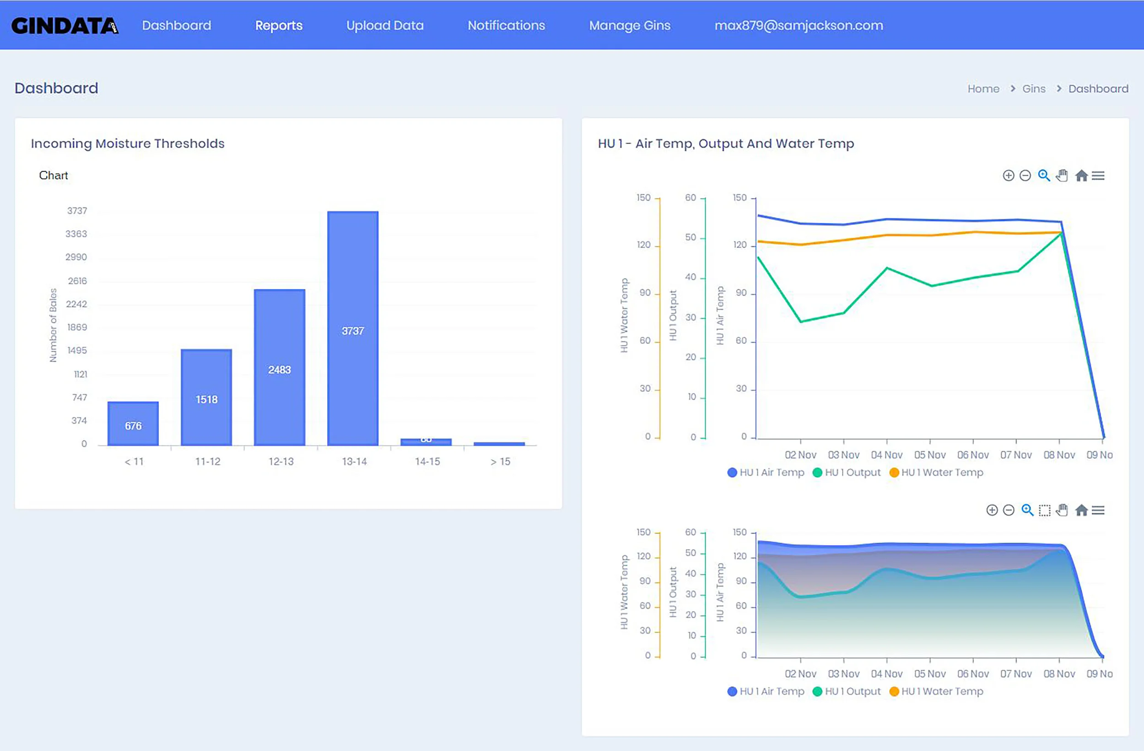The height and width of the screenshot is (751, 1144).
Task: Click zoom in icon on top line chart
Action: click(x=1009, y=176)
